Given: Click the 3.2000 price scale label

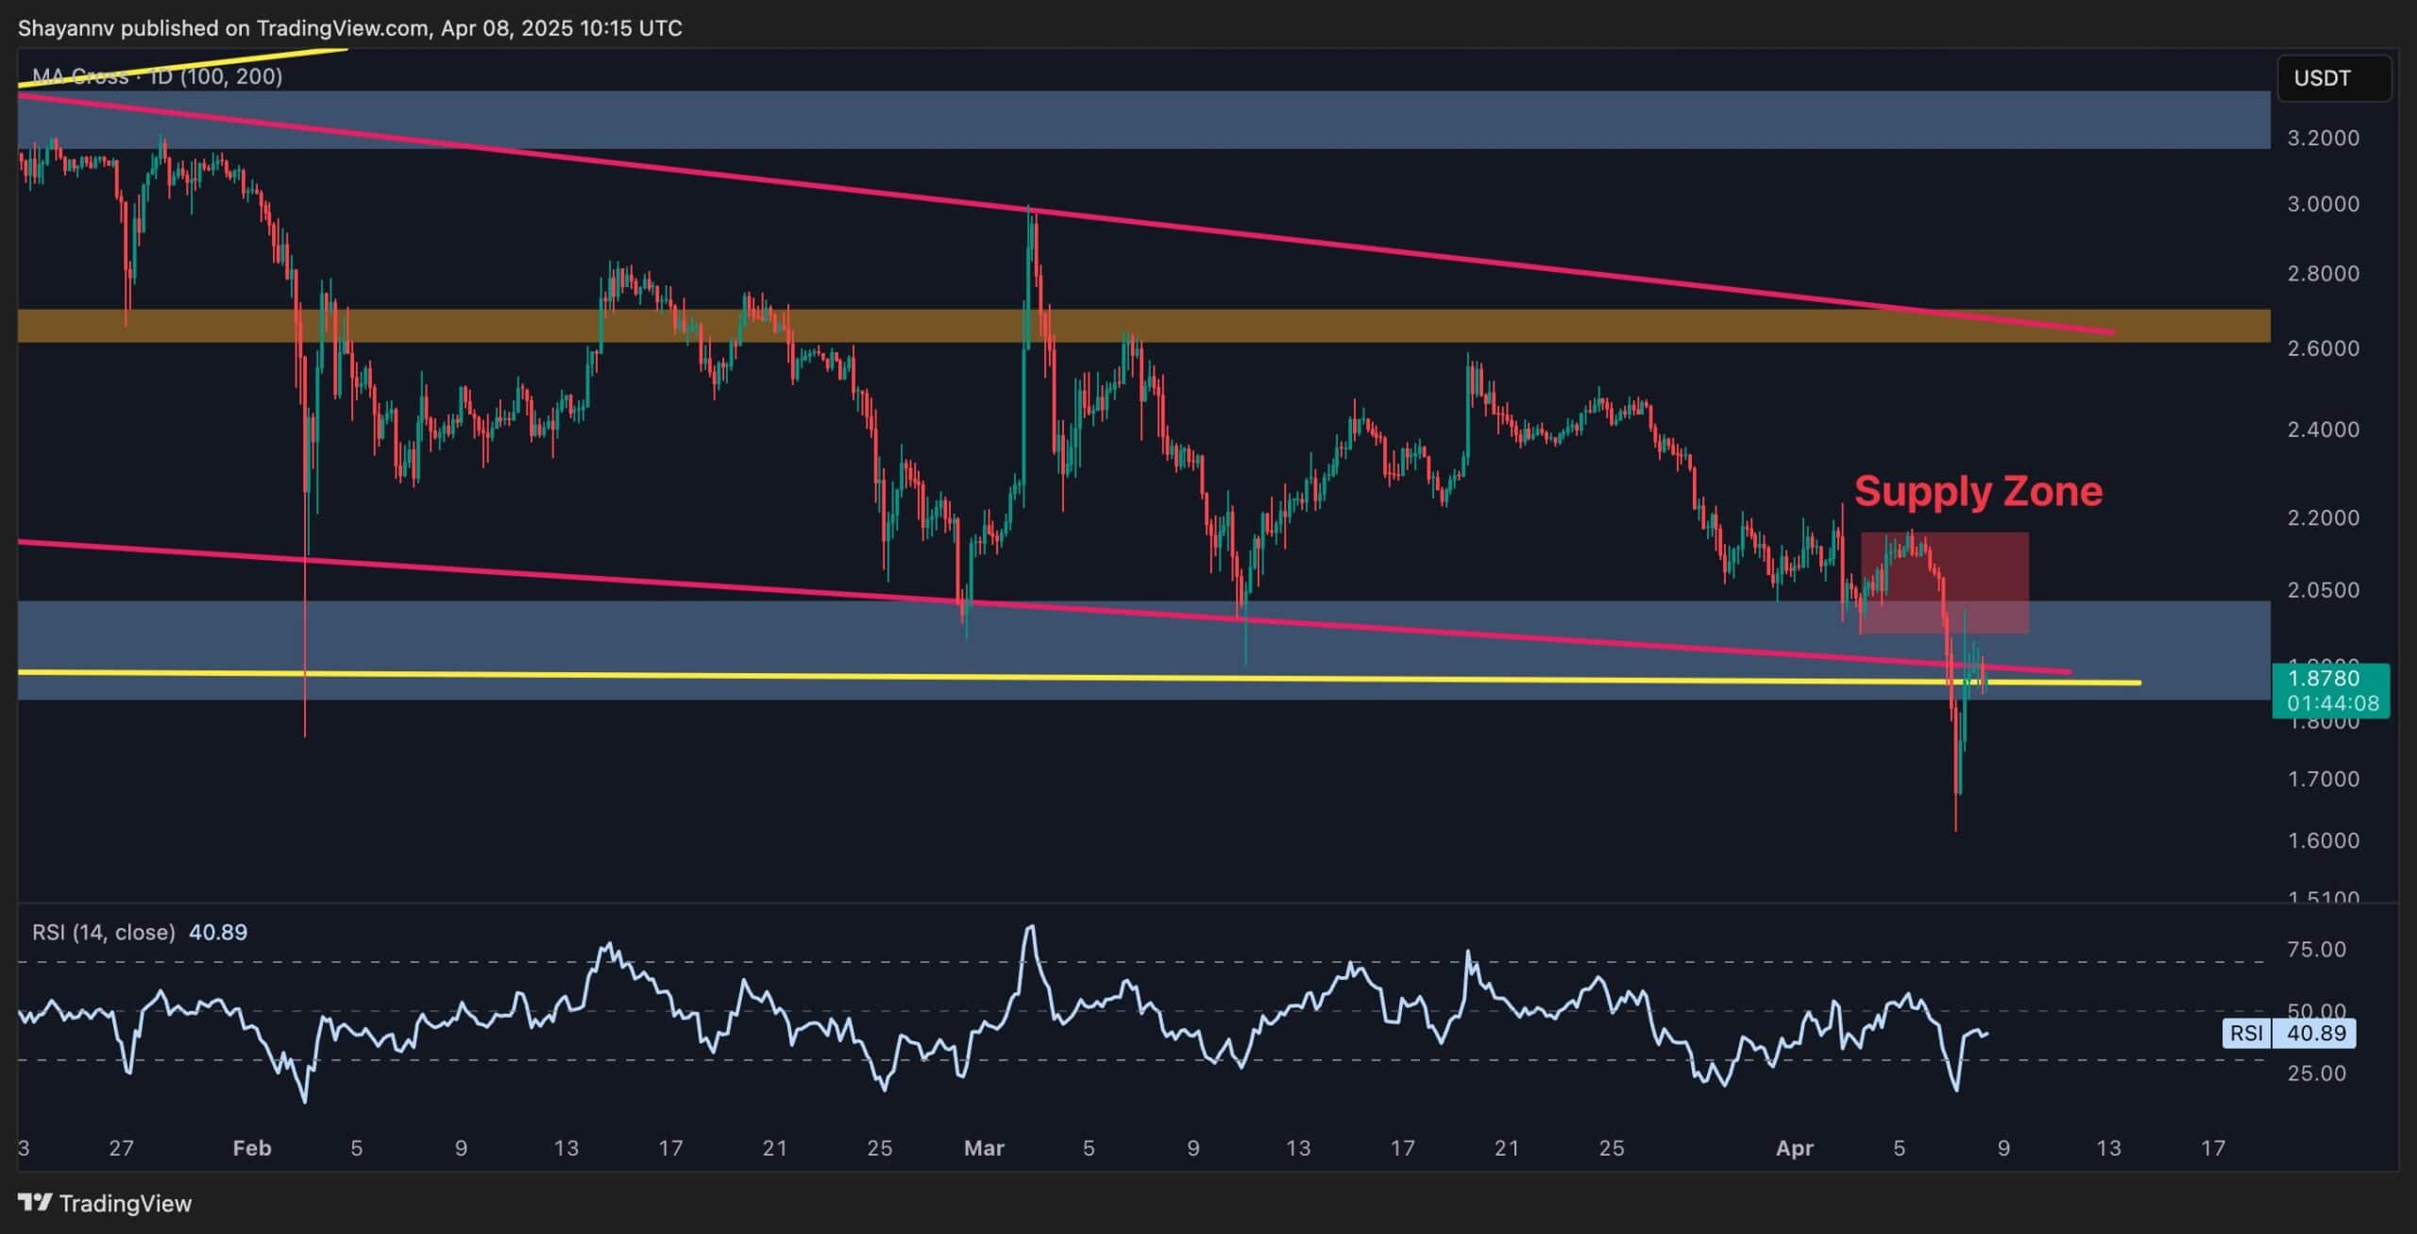Looking at the screenshot, I should [x=2323, y=138].
